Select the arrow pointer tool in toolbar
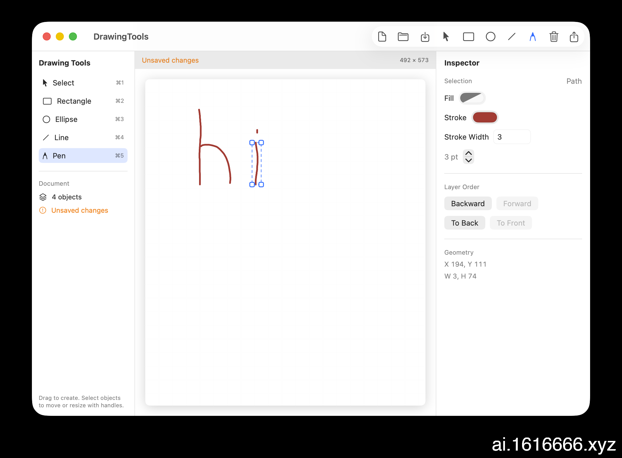 coord(446,37)
